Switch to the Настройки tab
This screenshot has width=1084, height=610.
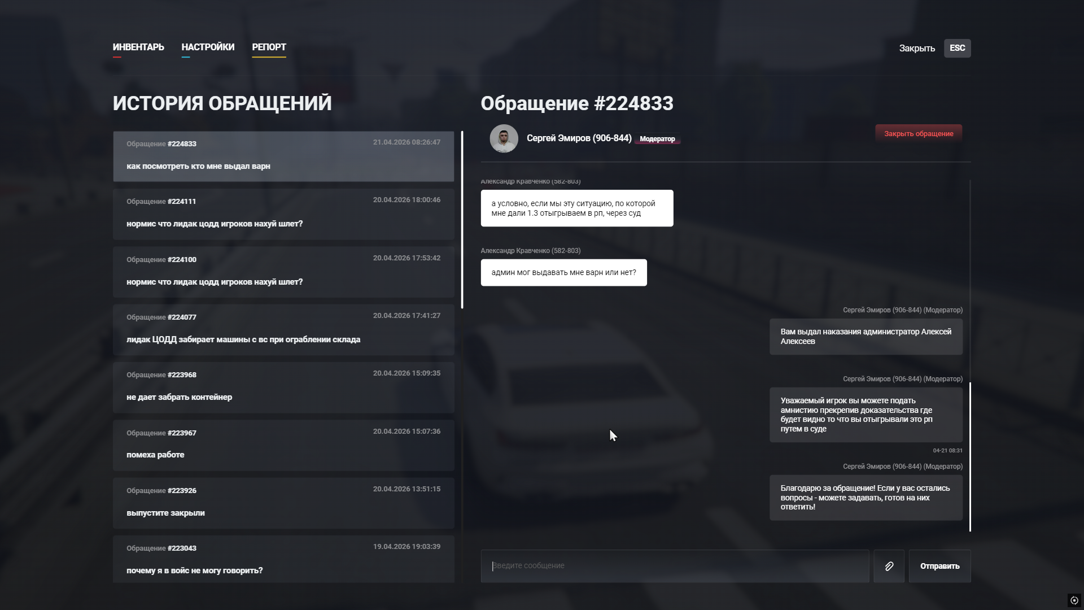click(208, 47)
